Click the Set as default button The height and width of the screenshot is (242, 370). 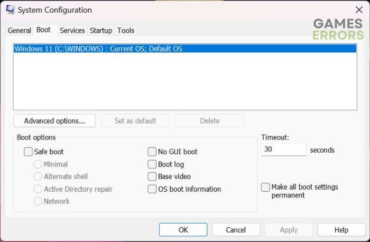135,121
